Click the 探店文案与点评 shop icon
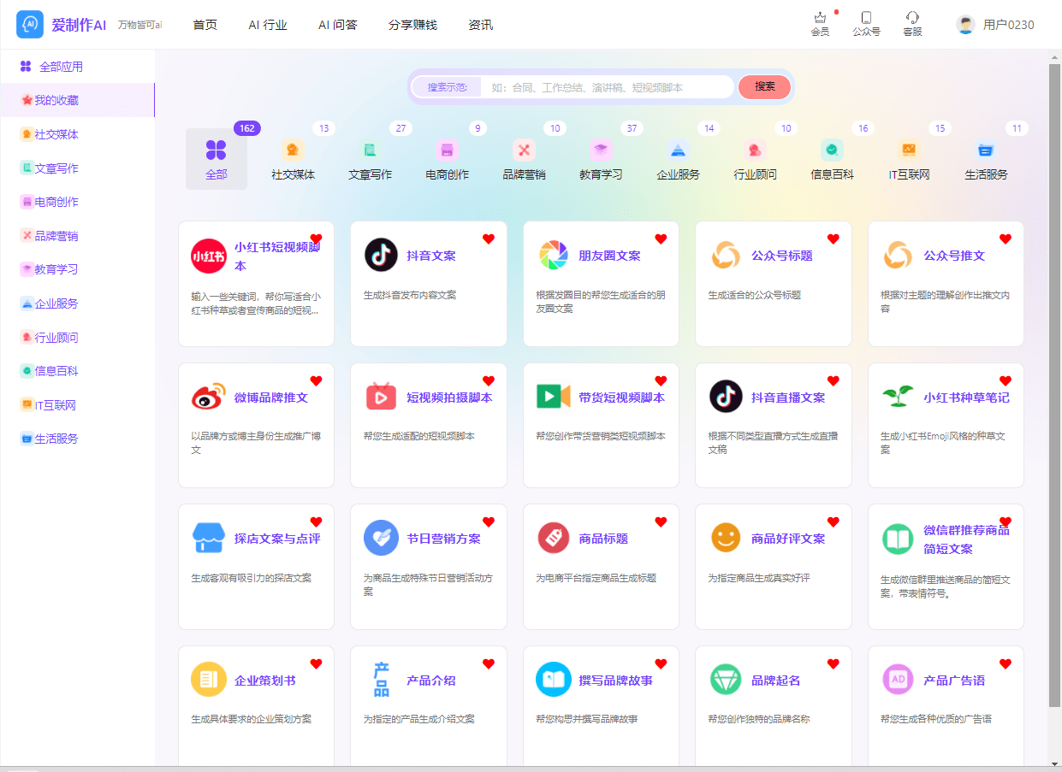The width and height of the screenshot is (1062, 772). pyautogui.click(x=208, y=538)
